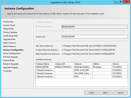Image resolution: width=131 pixels, height=98 pixels.
Task: Maximize the setup window
Action: click(x=121, y=2)
